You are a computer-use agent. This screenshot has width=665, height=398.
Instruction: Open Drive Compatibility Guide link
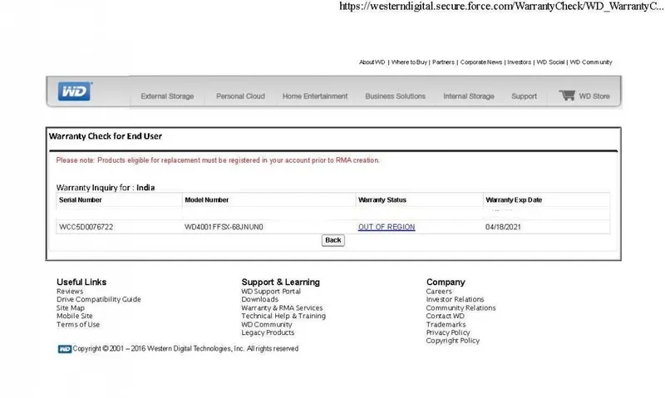pos(98,300)
